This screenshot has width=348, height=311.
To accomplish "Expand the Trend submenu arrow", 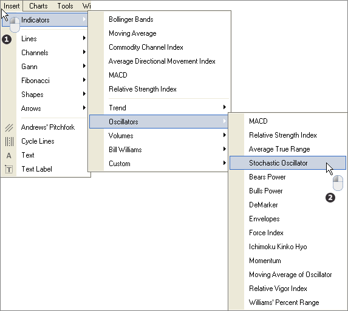I will pyautogui.click(x=224, y=107).
